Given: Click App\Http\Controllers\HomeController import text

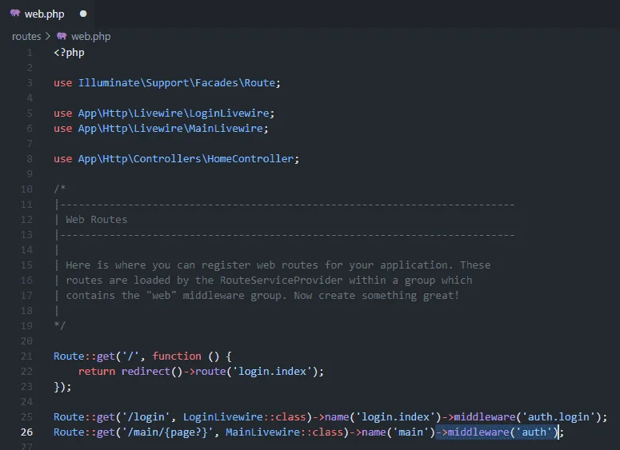Looking at the screenshot, I should point(186,159).
